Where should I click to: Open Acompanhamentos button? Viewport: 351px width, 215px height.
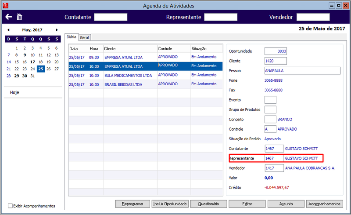[325, 204]
